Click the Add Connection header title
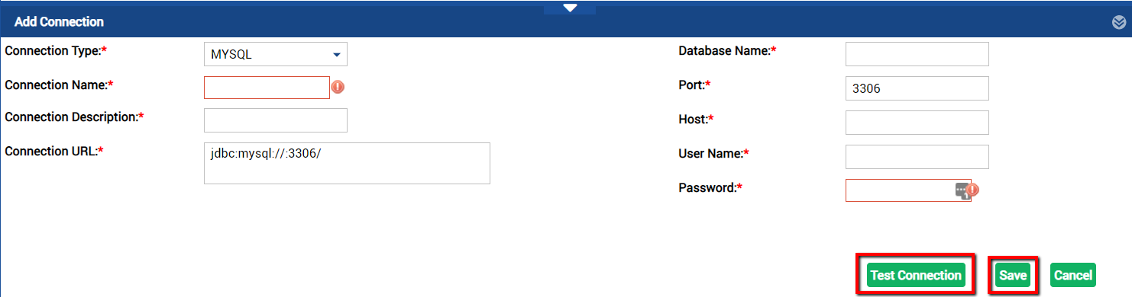This screenshot has width=1132, height=297. [59, 22]
